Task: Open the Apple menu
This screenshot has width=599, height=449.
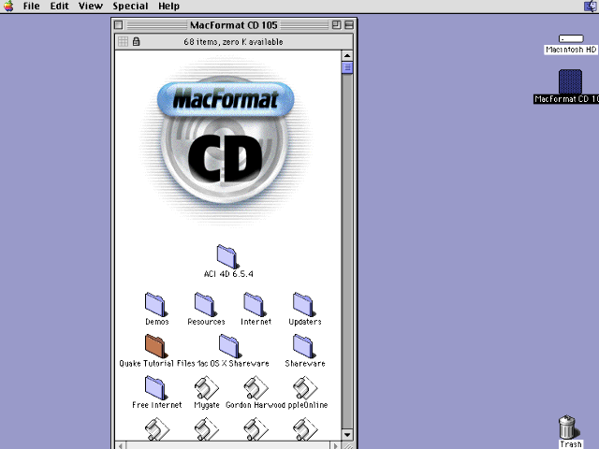Action: pyautogui.click(x=8, y=7)
